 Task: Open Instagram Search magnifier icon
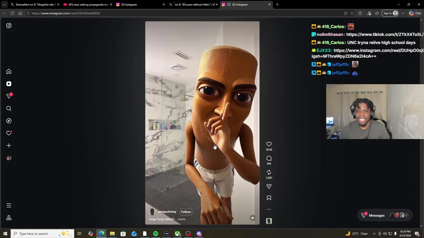tap(9, 108)
